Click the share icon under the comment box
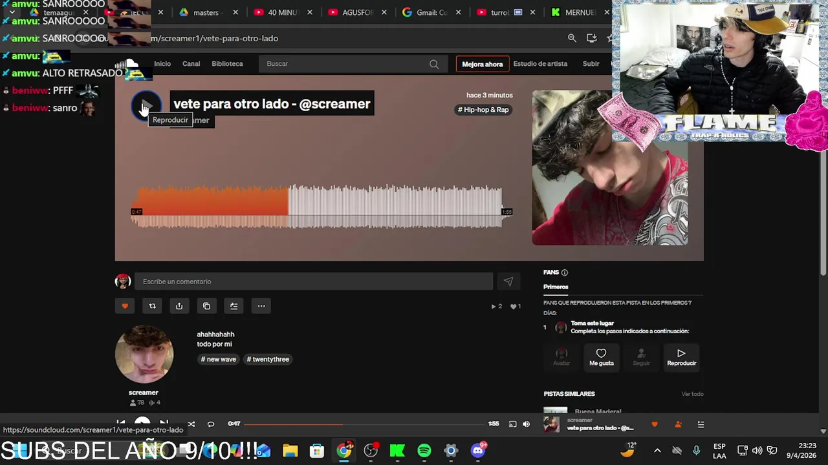This screenshot has width=828, height=465. point(179,306)
